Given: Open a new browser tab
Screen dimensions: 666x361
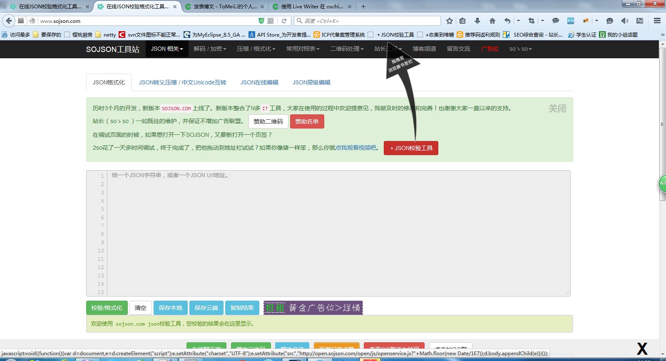Looking at the screenshot, I should click(363, 7).
